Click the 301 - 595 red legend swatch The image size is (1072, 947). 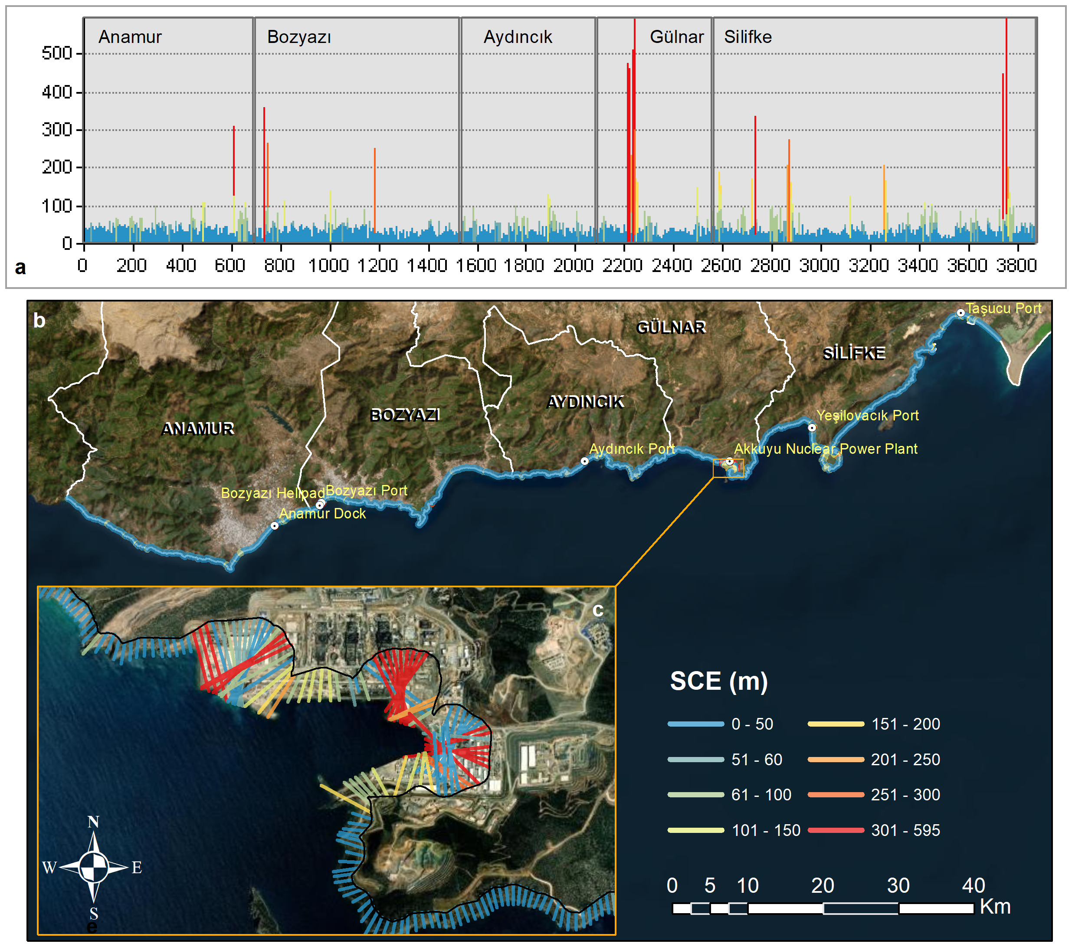(x=836, y=830)
